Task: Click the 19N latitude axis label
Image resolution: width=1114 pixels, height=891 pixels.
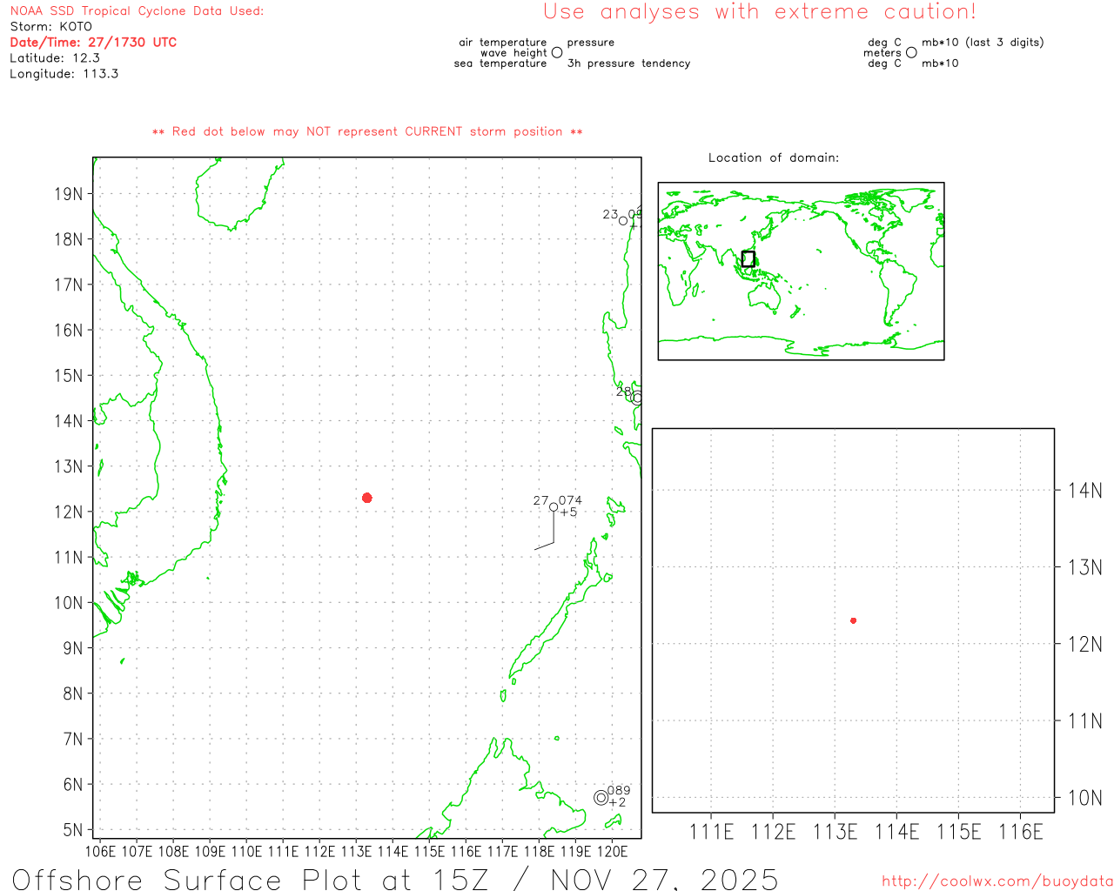Action: point(68,194)
